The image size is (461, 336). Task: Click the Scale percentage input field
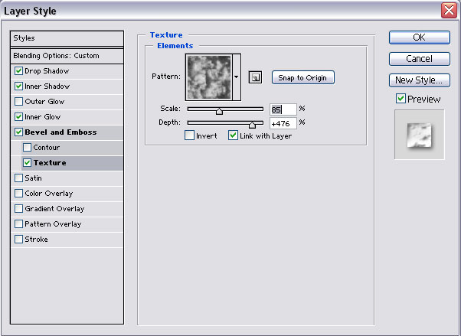(x=283, y=109)
